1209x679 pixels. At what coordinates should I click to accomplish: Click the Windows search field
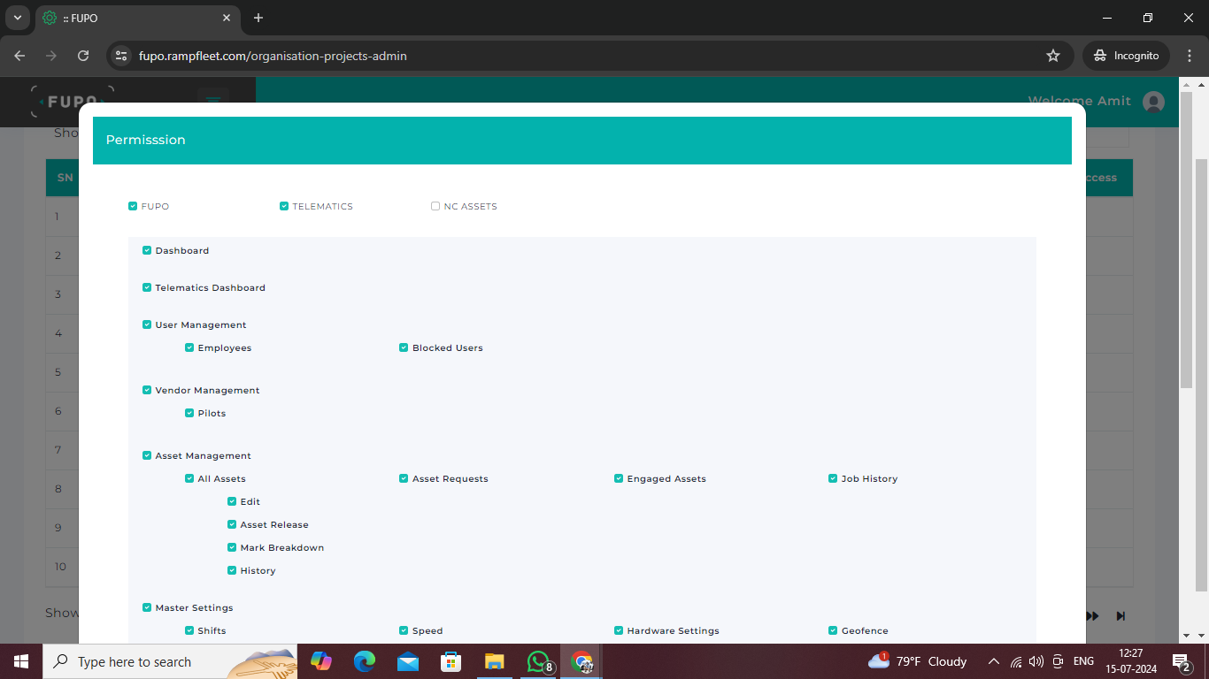159,661
